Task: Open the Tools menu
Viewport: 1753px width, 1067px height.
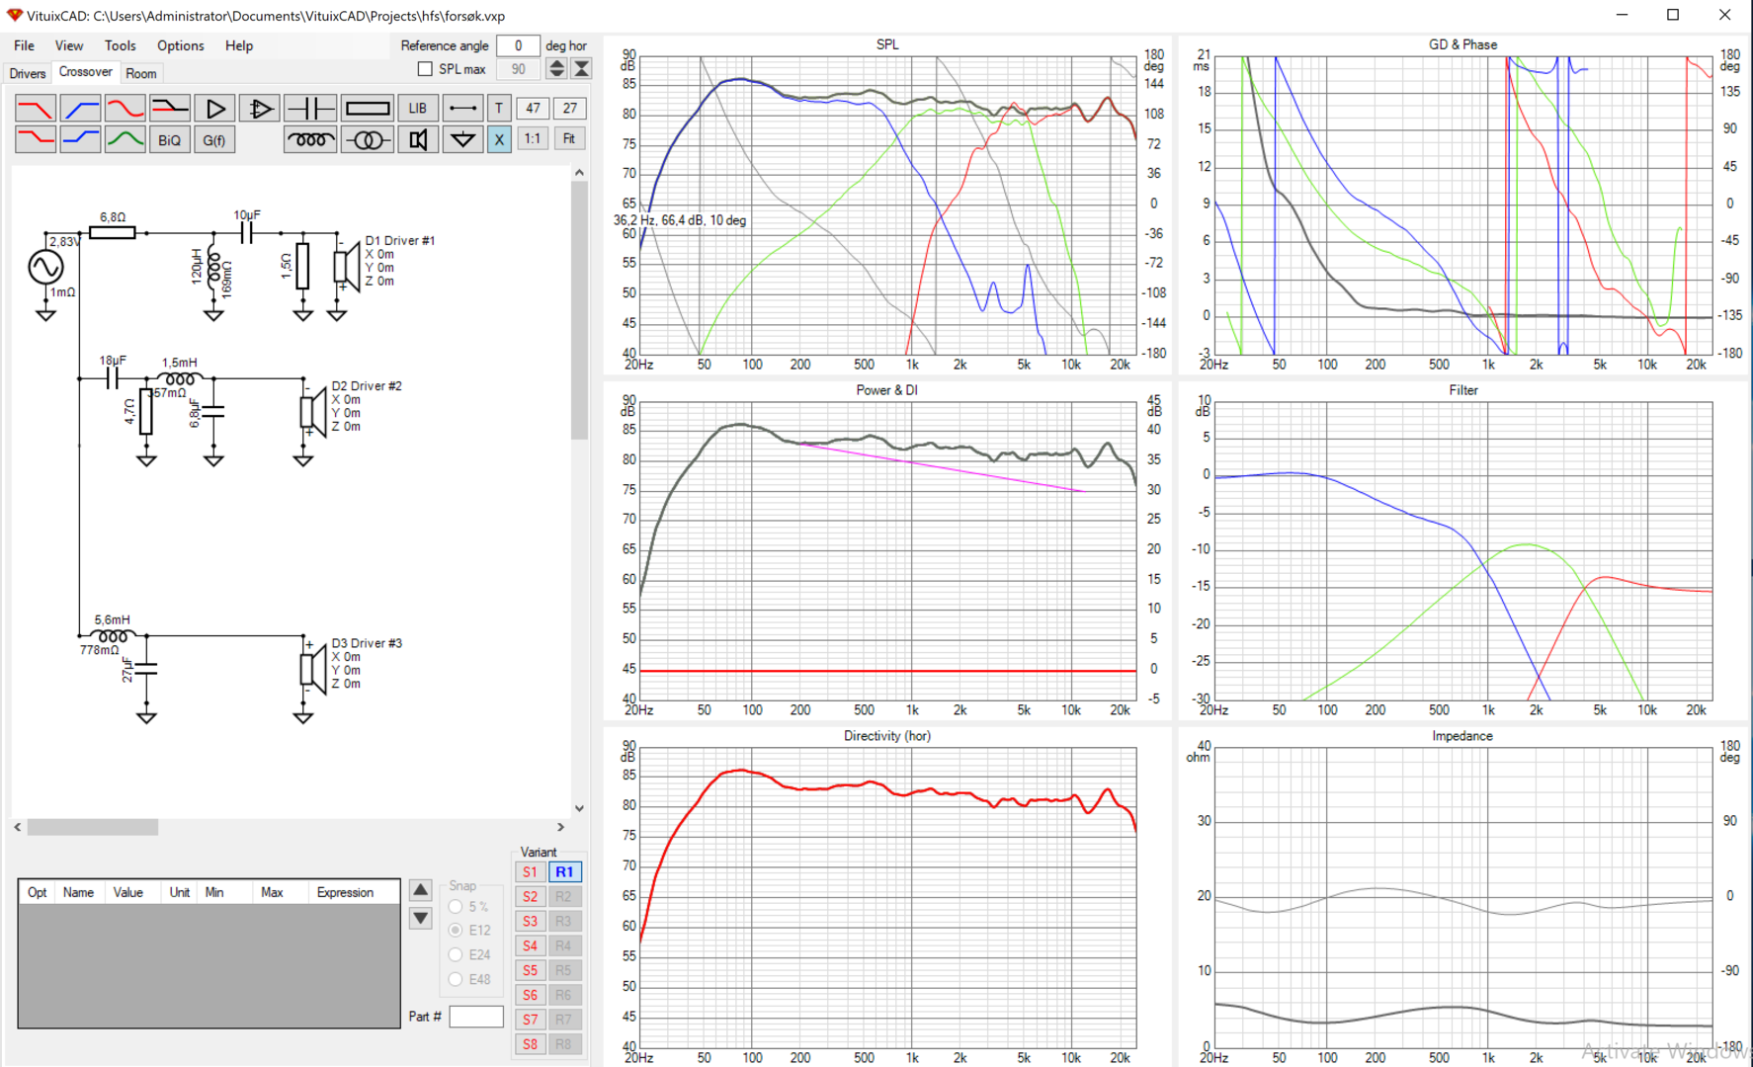Action: [x=120, y=45]
